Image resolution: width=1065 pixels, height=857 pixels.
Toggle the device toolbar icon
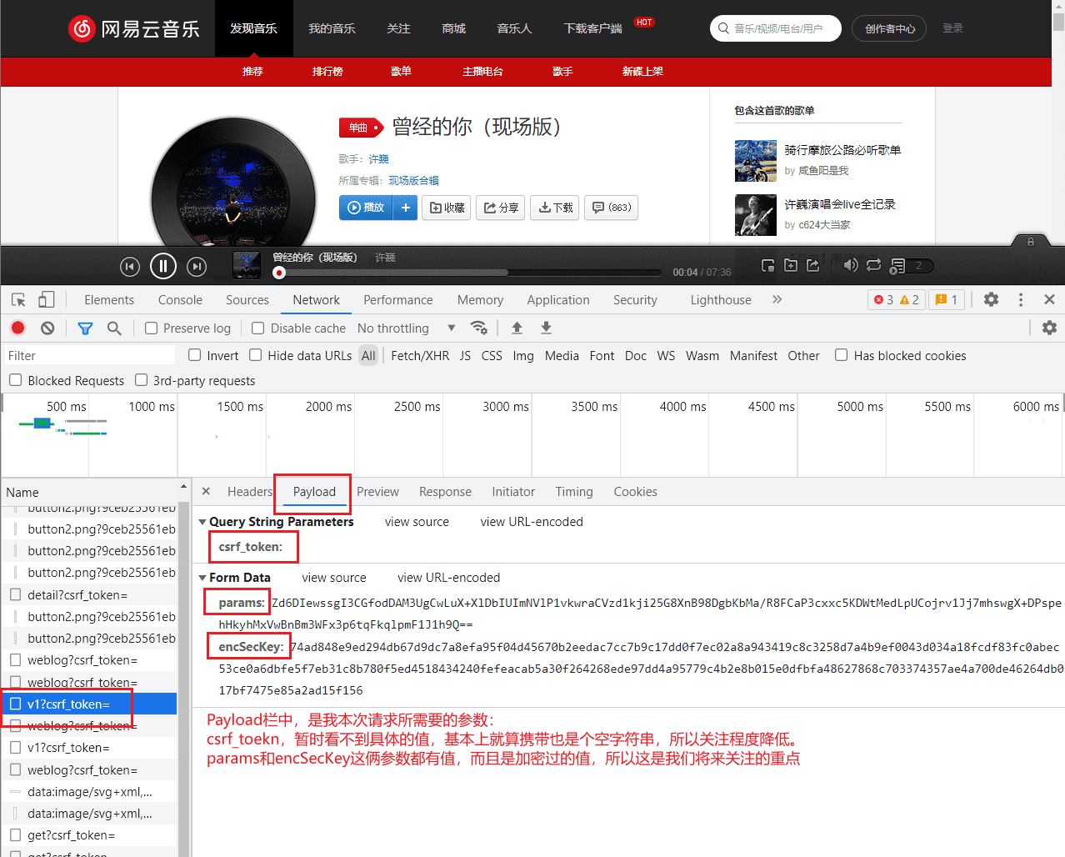pos(47,299)
